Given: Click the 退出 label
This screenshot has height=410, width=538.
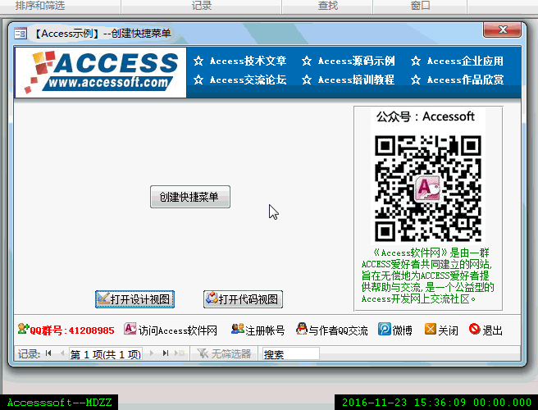Looking at the screenshot, I should 492,330.
